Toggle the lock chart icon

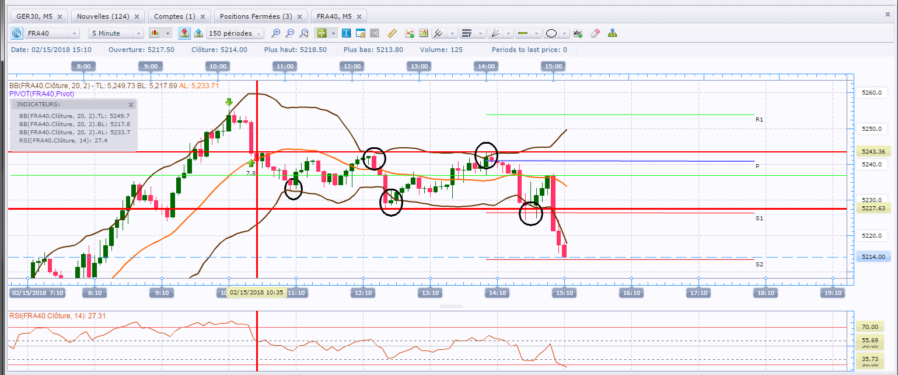coord(360,33)
